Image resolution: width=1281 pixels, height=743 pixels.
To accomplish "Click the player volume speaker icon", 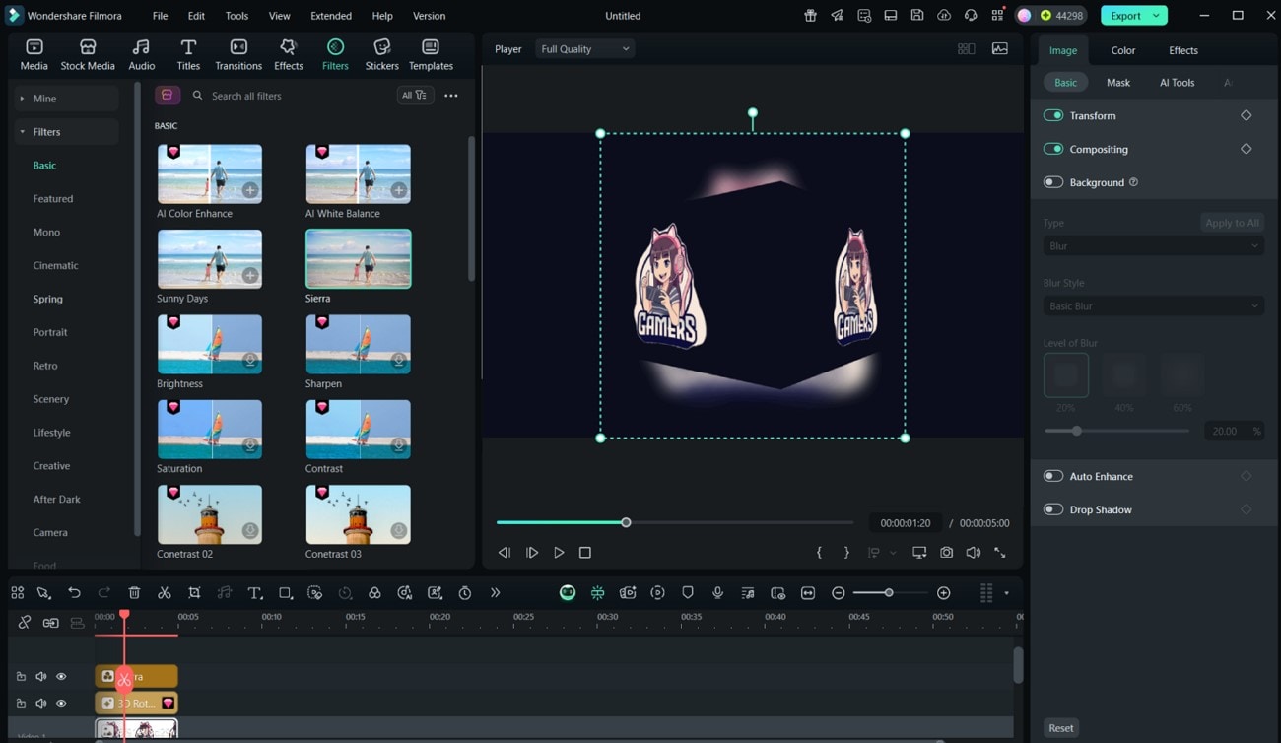I will [x=973, y=553].
